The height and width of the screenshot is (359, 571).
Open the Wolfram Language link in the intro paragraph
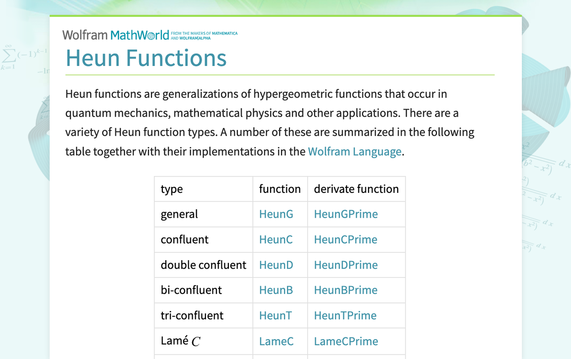355,151
